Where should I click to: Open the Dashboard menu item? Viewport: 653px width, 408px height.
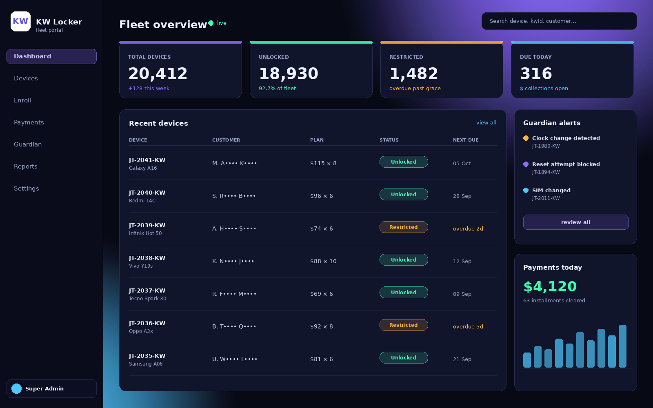point(51,56)
